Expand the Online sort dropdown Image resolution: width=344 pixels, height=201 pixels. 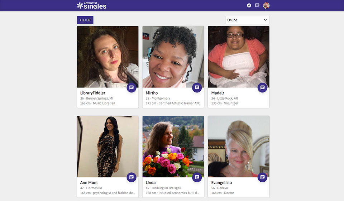247,20
